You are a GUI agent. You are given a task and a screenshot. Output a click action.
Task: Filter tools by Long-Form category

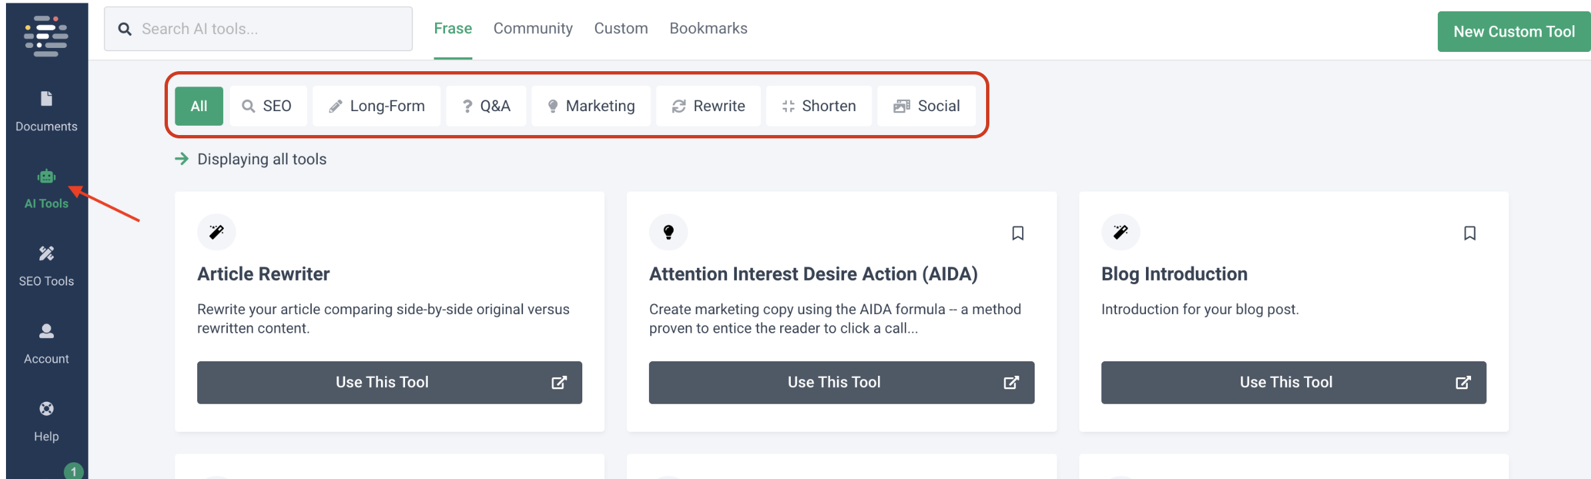(376, 106)
